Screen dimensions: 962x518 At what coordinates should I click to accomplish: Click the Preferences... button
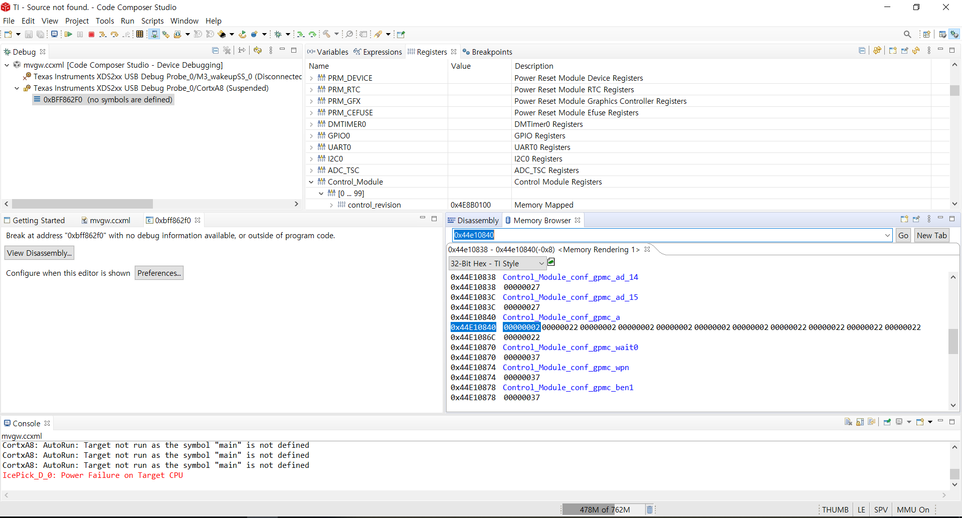(159, 273)
